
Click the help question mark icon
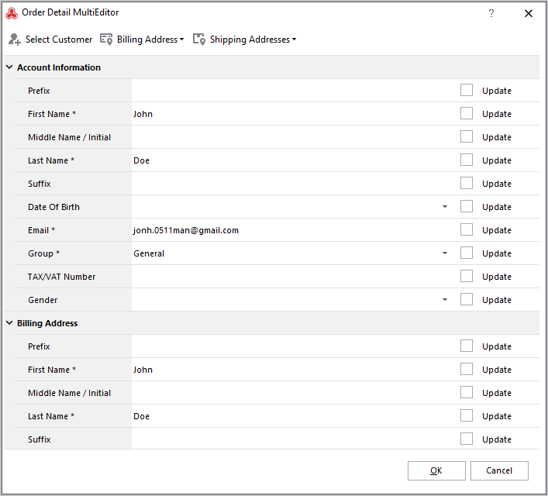[491, 13]
